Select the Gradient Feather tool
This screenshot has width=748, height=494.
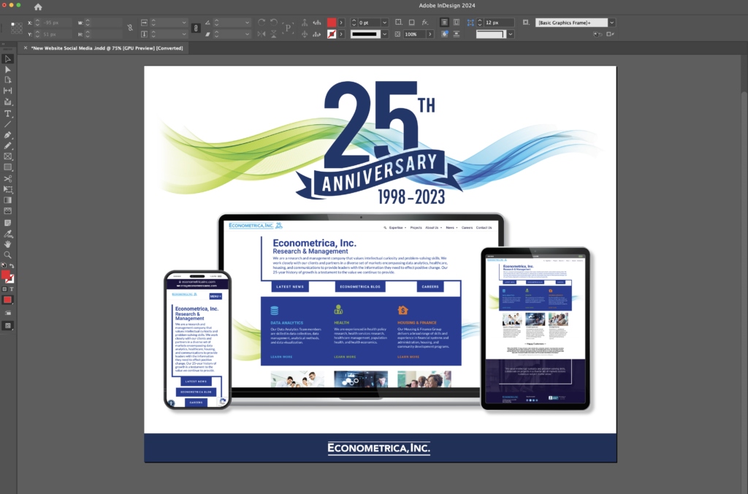click(7, 211)
